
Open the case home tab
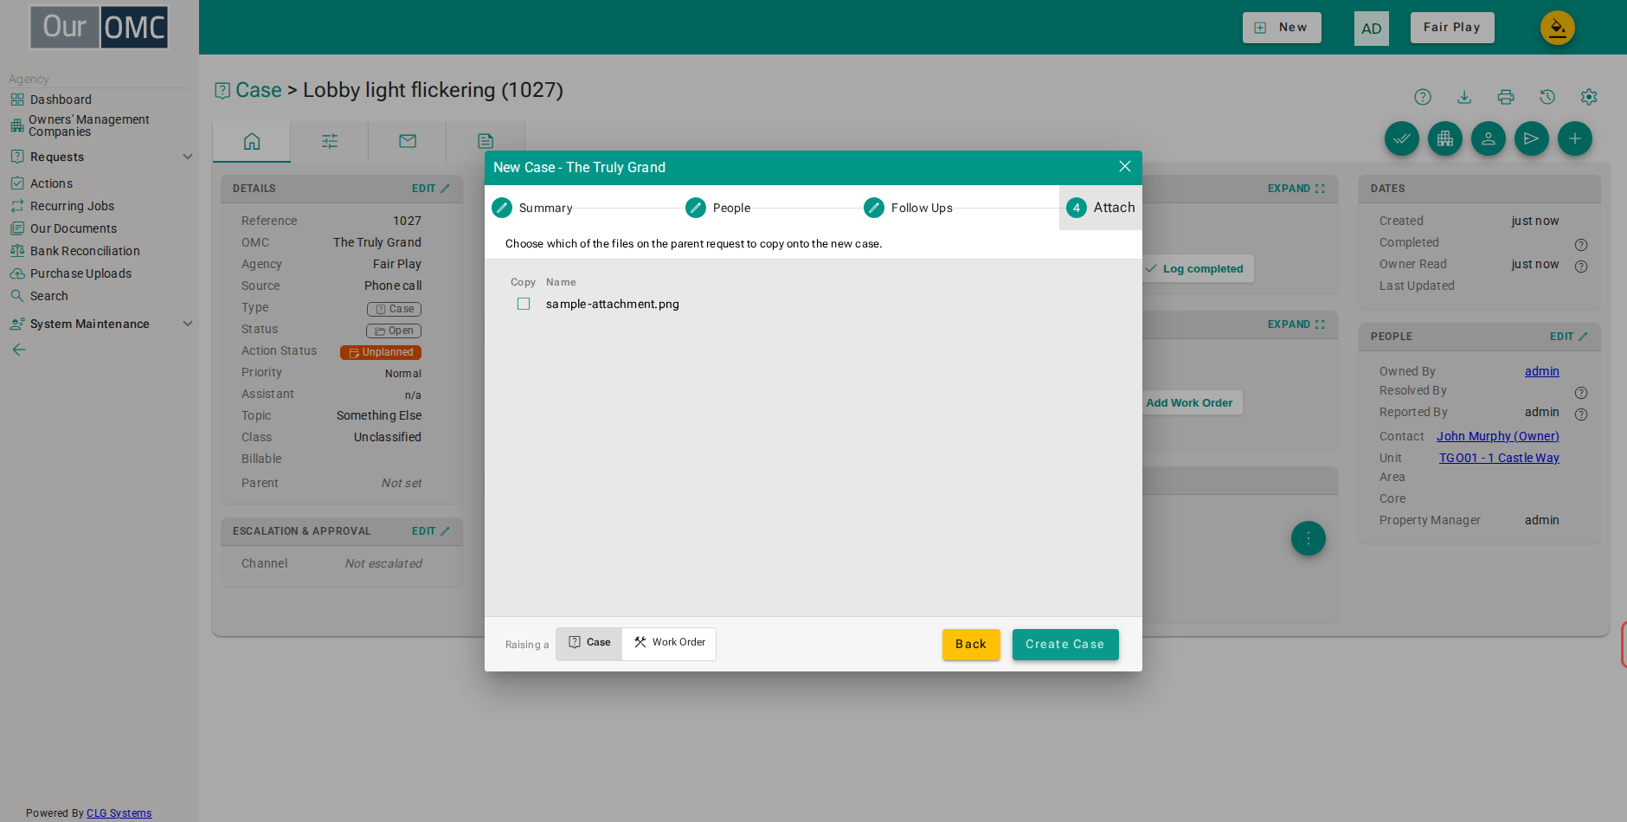tap(252, 141)
